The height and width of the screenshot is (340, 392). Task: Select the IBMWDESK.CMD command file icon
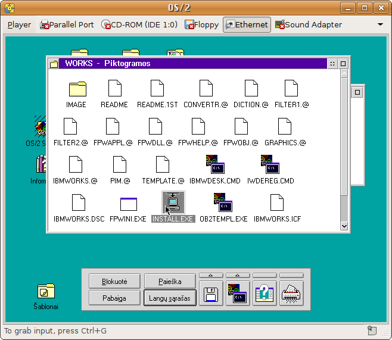point(215,164)
